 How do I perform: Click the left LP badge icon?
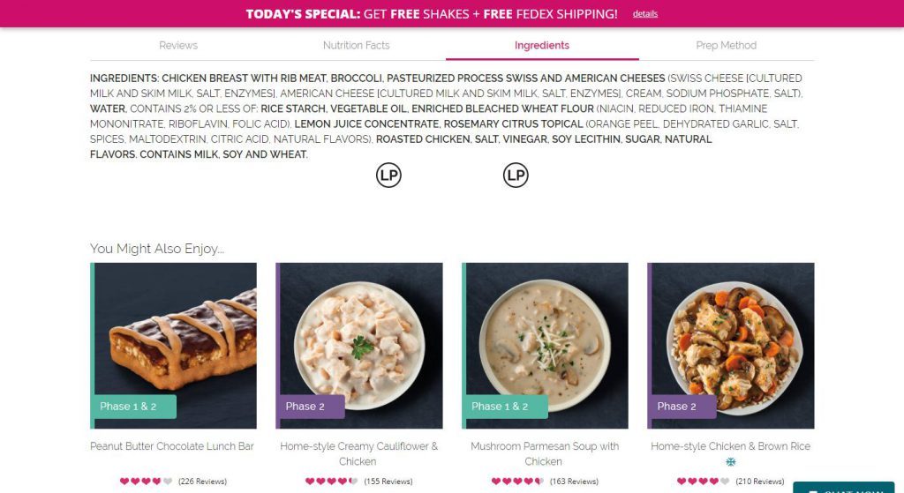click(x=388, y=176)
